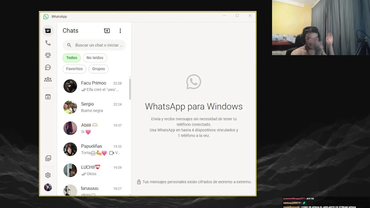
Task: Click Sergio's profile picture
Action: (x=70, y=107)
